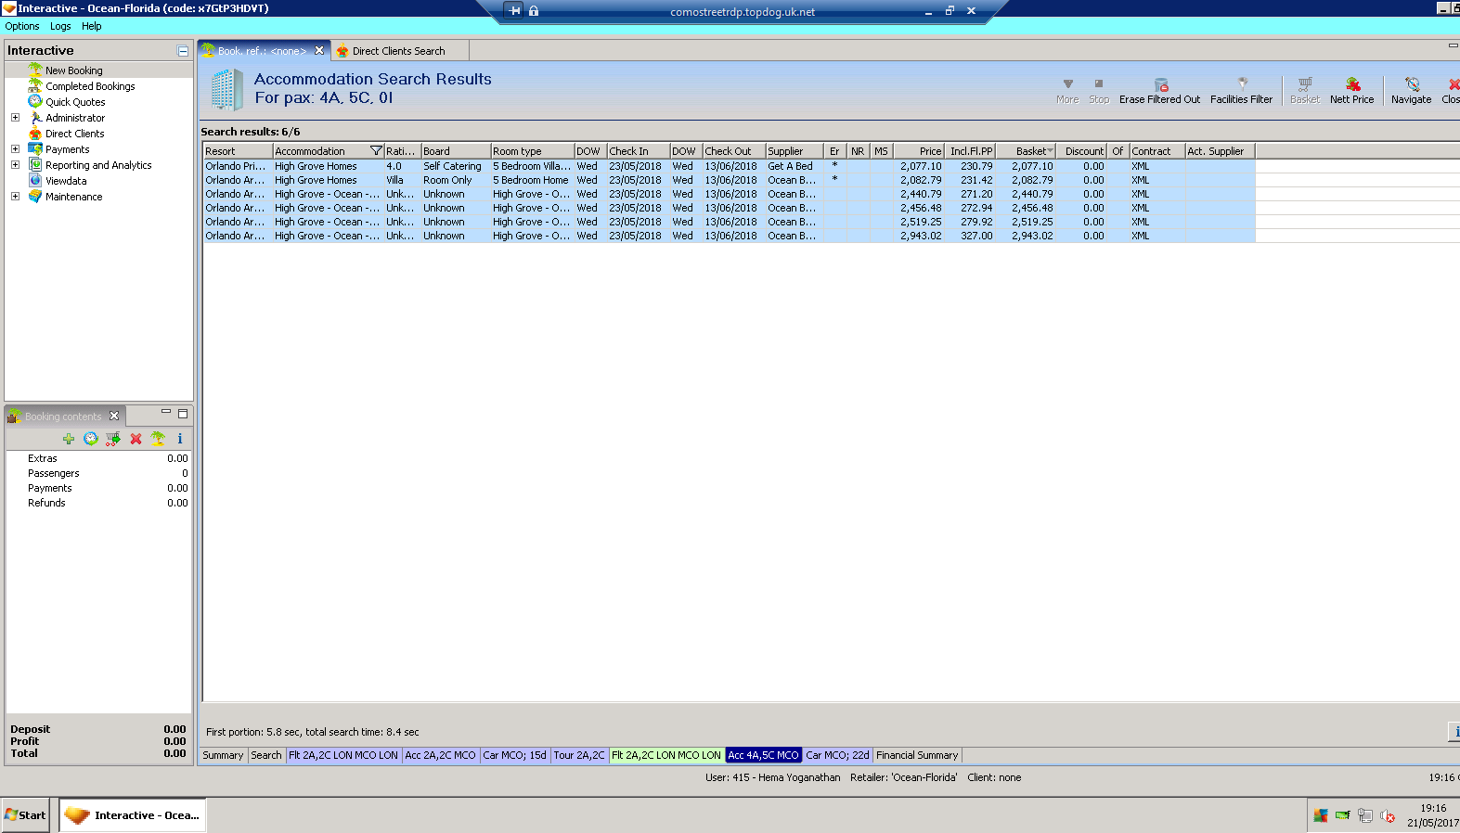The height and width of the screenshot is (833, 1460).
Task: Click the Discount column header
Action: (x=1083, y=151)
